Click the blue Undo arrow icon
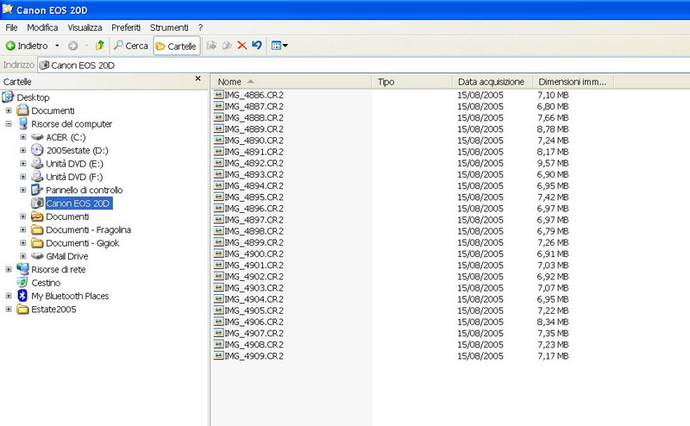The height and width of the screenshot is (426, 690). (256, 46)
